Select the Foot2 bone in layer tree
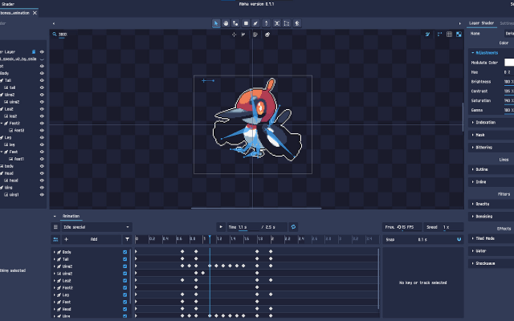514x321 pixels. pyautogui.click(x=14, y=123)
